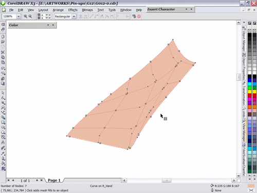Close the Color docker
This screenshot has height=193, width=257.
pos(53,25)
